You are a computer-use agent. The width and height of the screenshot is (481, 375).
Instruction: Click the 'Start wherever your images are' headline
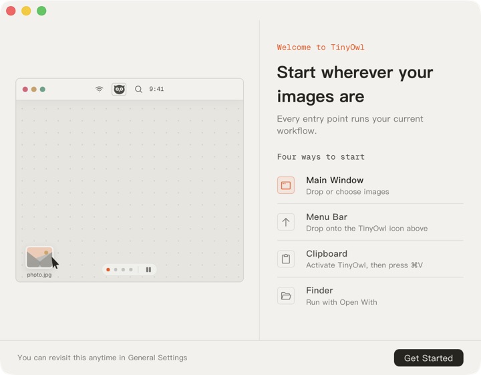tap(355, 84)
